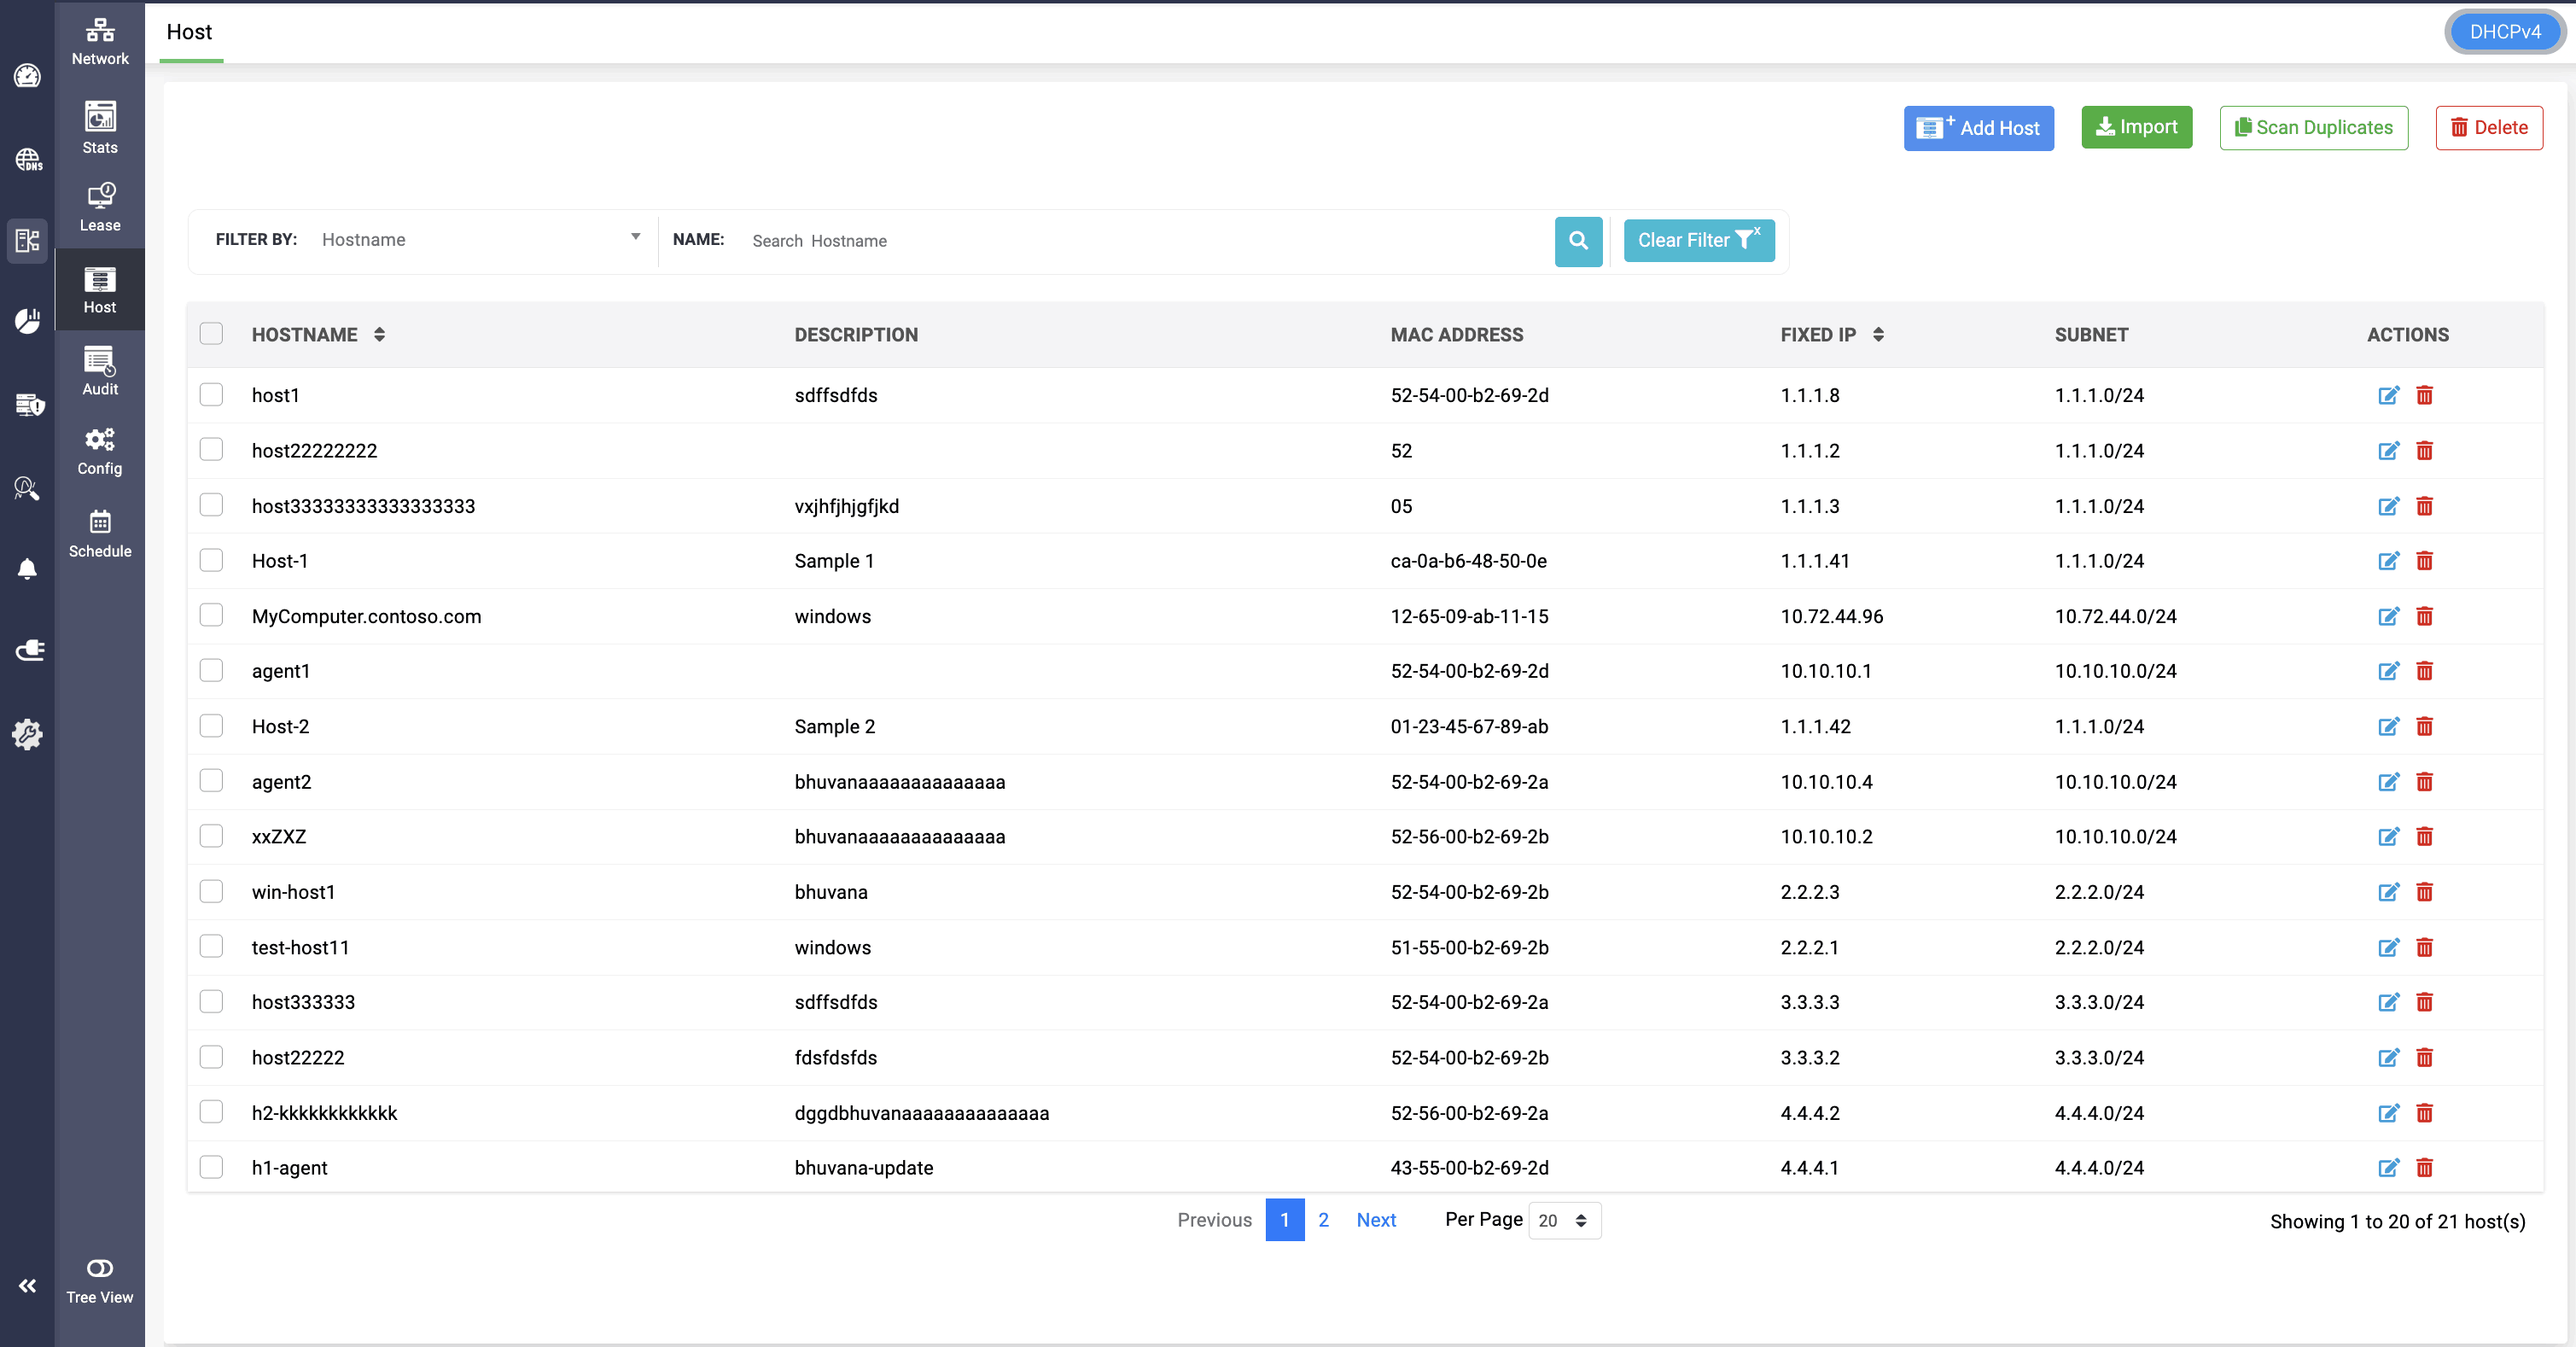Delete the host1 row
This screenshot has height=1347, width=2576.
click(2424, 395)
